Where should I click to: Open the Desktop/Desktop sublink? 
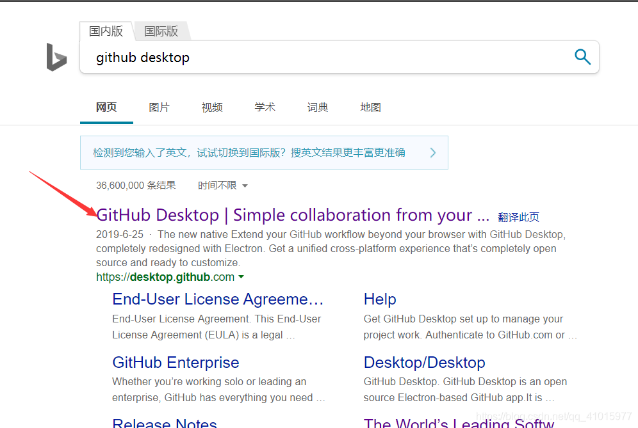[425, 363]
